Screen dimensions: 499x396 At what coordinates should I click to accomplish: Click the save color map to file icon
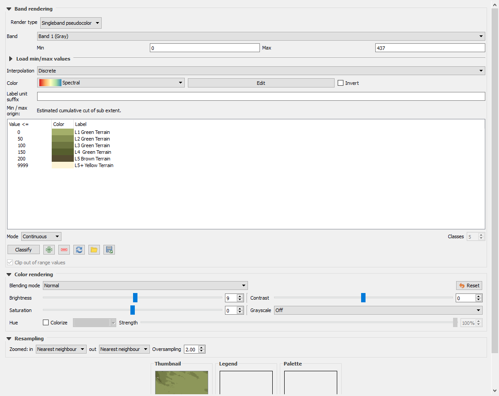coord(109,250)
